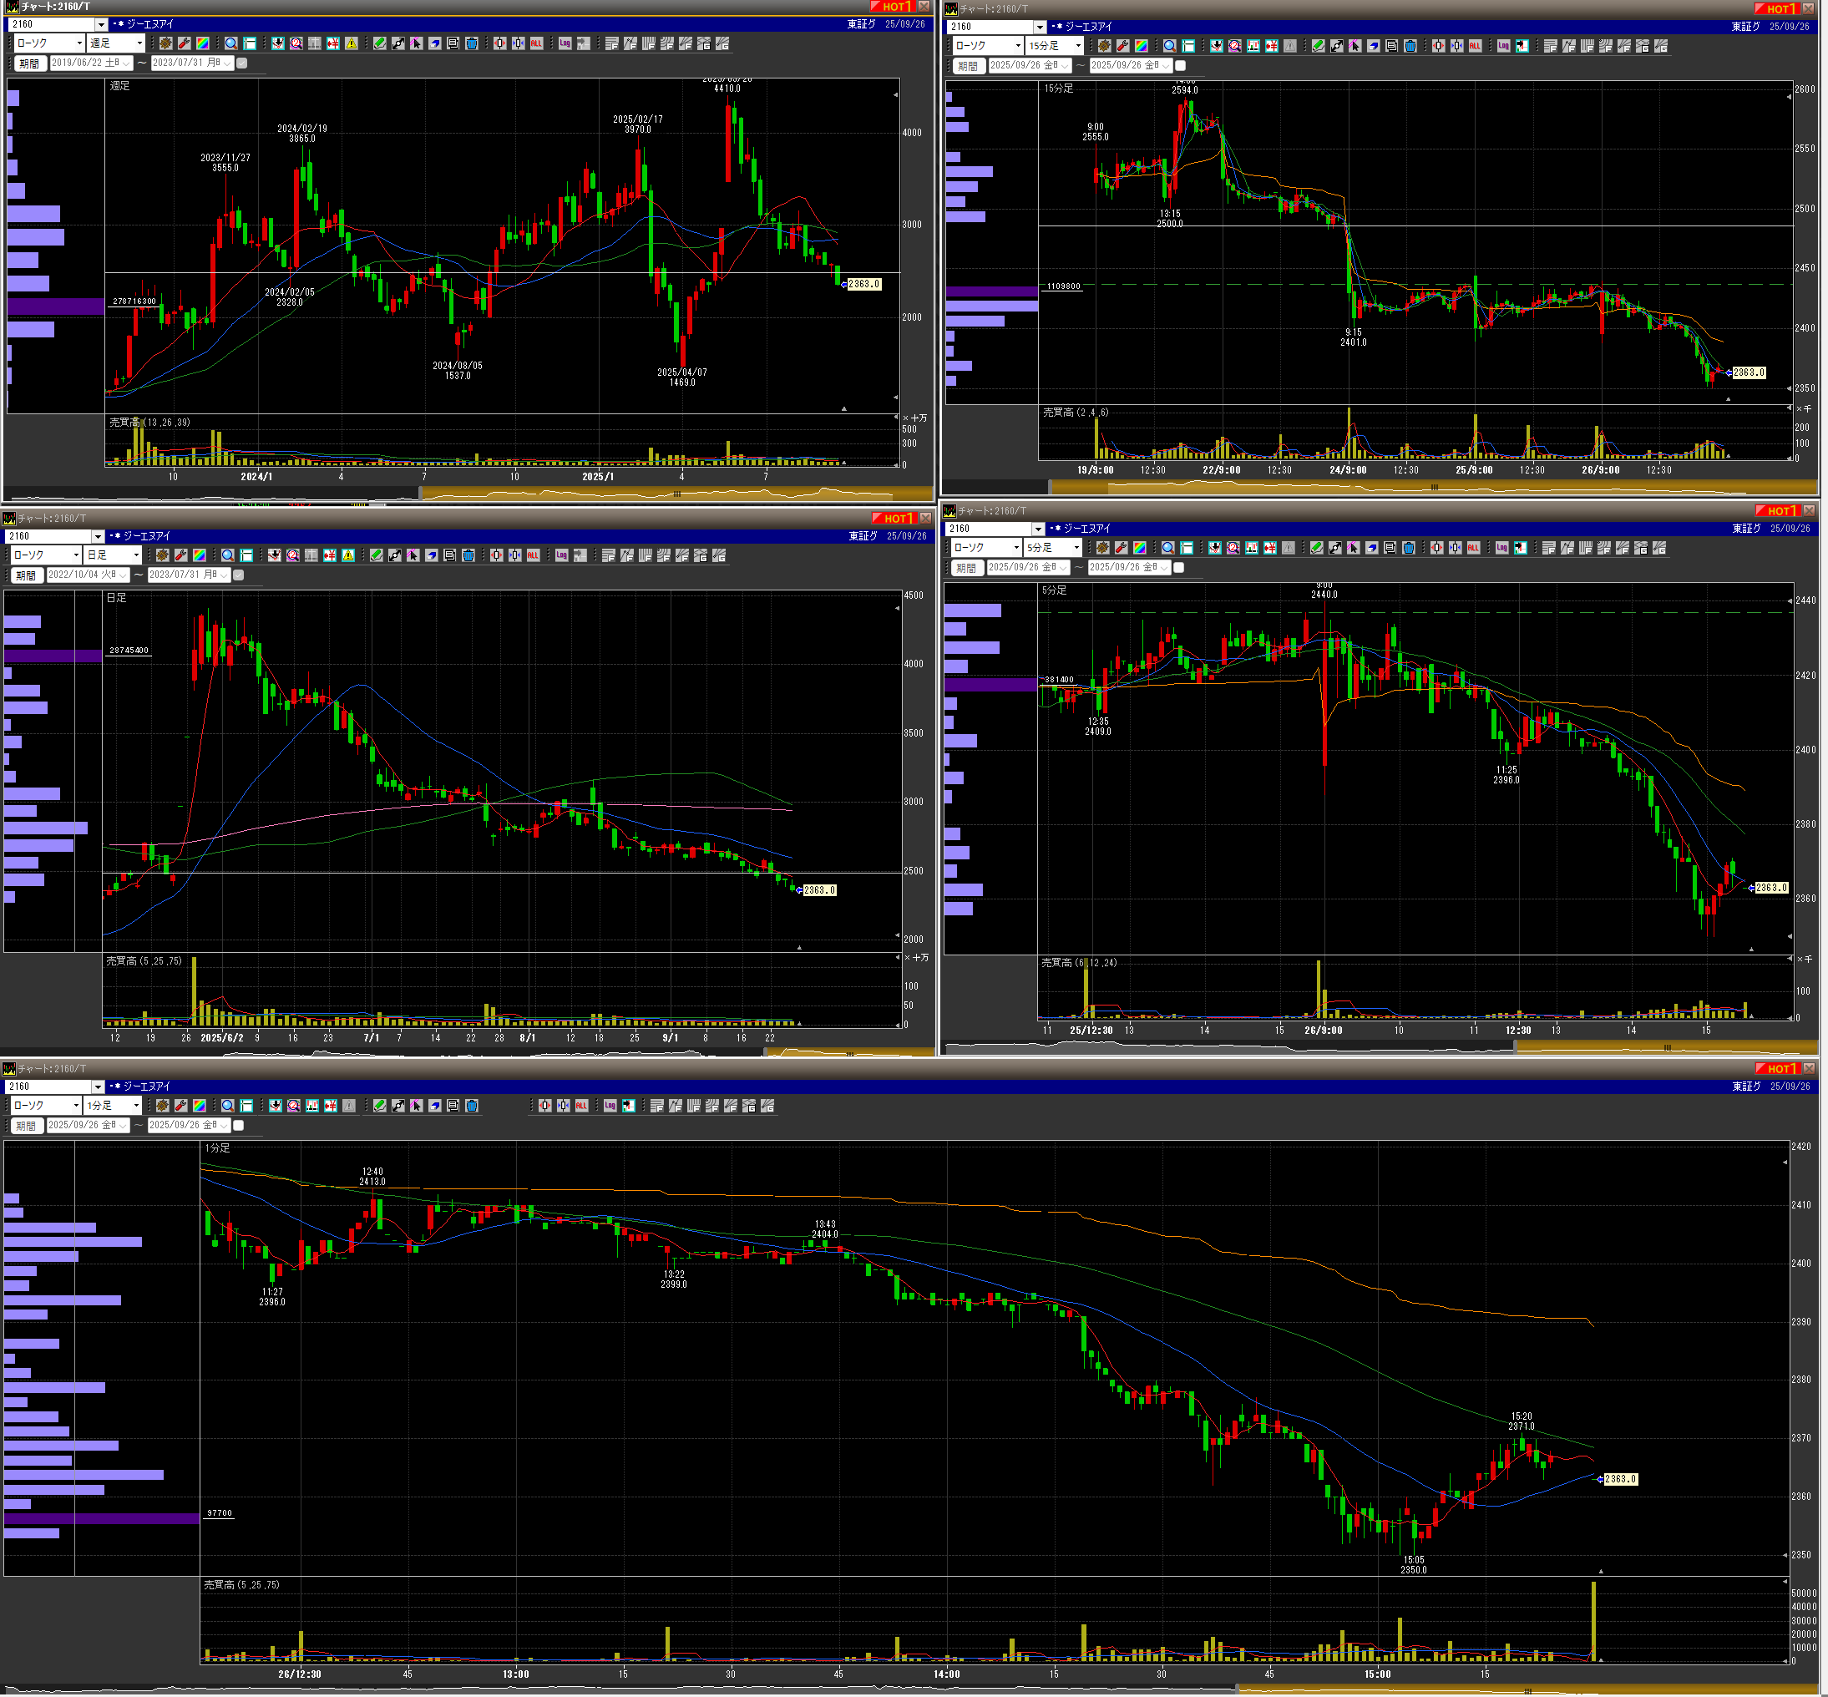Select the green pencil draw tool in 1-minute chart
Screen dimensions: 1828x1697
(x=379, y=1107)
